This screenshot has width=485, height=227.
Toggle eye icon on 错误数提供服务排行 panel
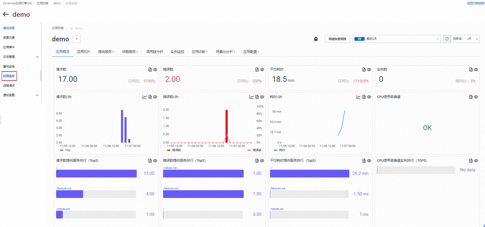pyautogui.click(x=262, y=161)
